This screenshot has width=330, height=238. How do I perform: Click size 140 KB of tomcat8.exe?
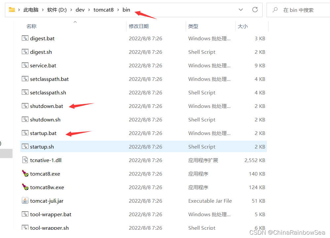(x=257, y=174)
